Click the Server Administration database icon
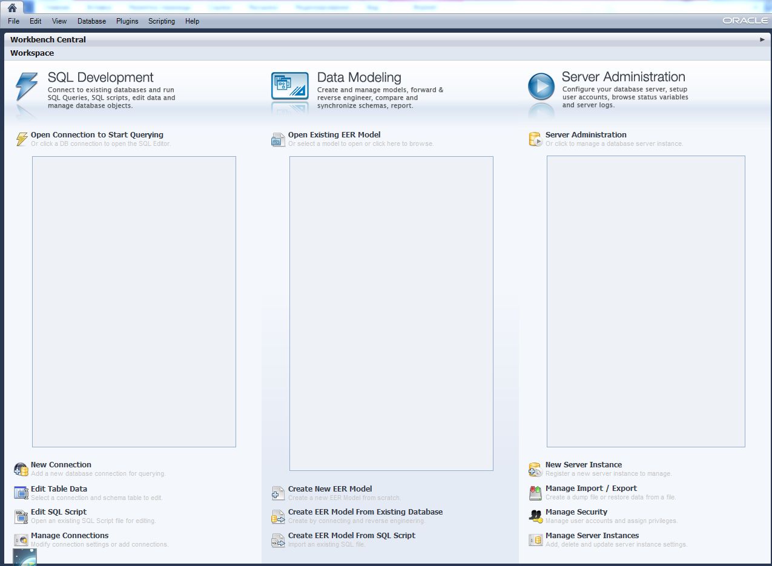The height and width of the screenshot is (566, 772). point(535,140)
